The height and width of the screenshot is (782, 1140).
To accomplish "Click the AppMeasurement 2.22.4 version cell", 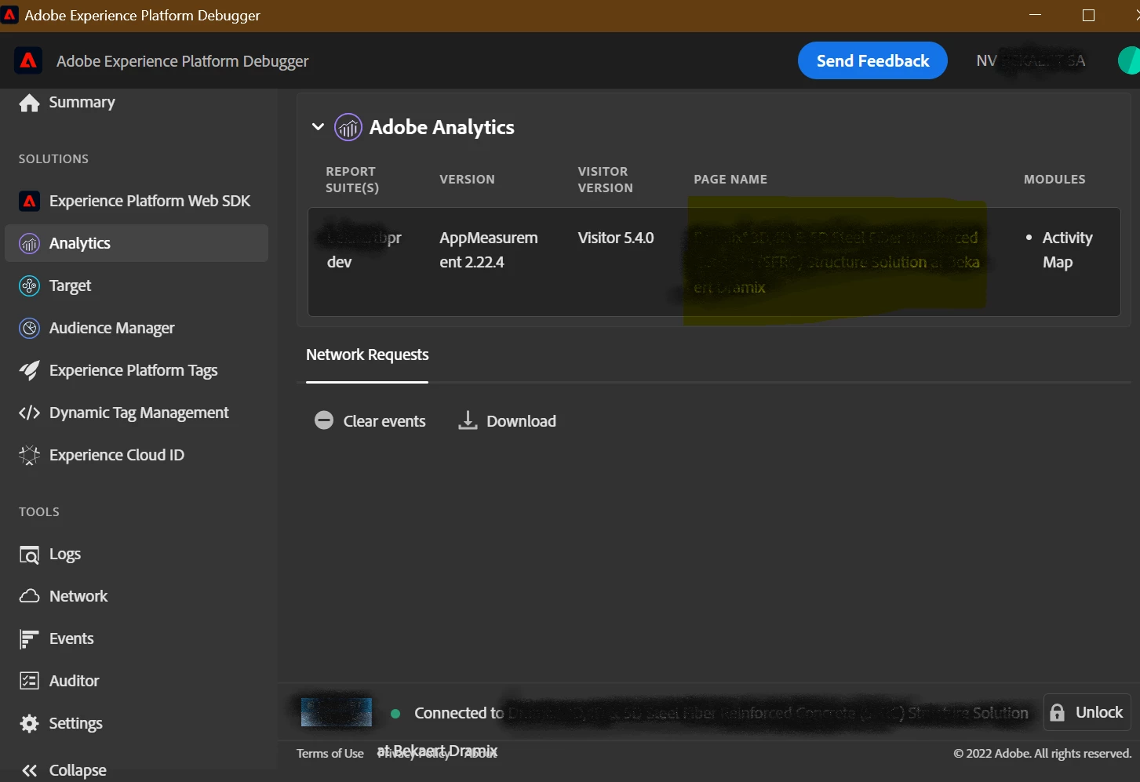I will [x=488, y=249].
